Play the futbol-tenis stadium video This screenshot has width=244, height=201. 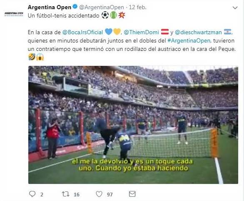tap(133, 125)
